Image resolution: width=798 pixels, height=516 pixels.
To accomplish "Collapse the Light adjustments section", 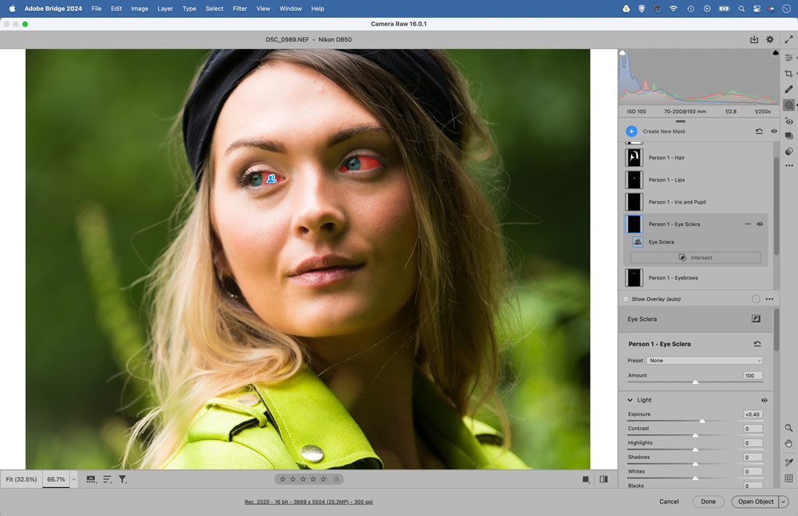I will tap(630, 400).
